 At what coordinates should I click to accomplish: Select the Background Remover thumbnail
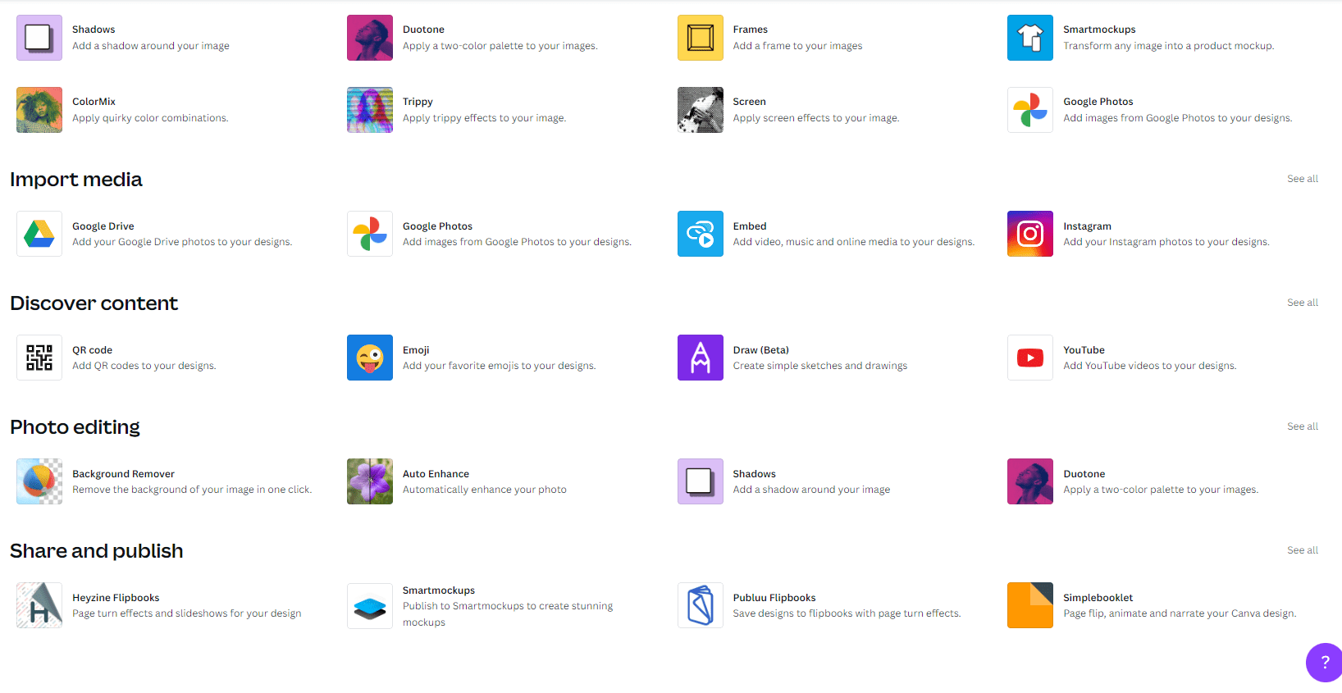point(39,481)
